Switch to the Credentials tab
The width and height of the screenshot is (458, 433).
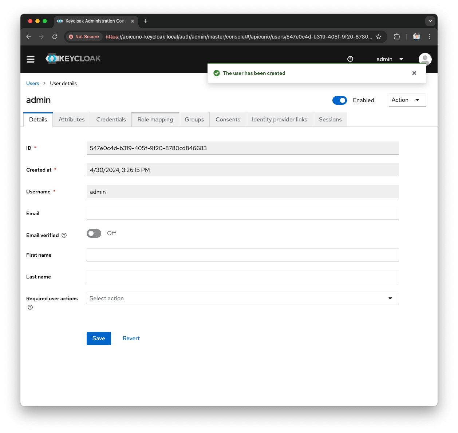coord(111,120)
